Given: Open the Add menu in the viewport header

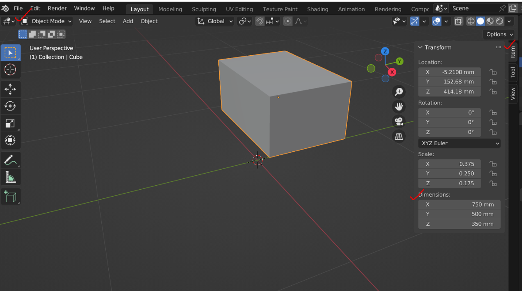Looking at the screenshot, I should click(x=128, y=21).
